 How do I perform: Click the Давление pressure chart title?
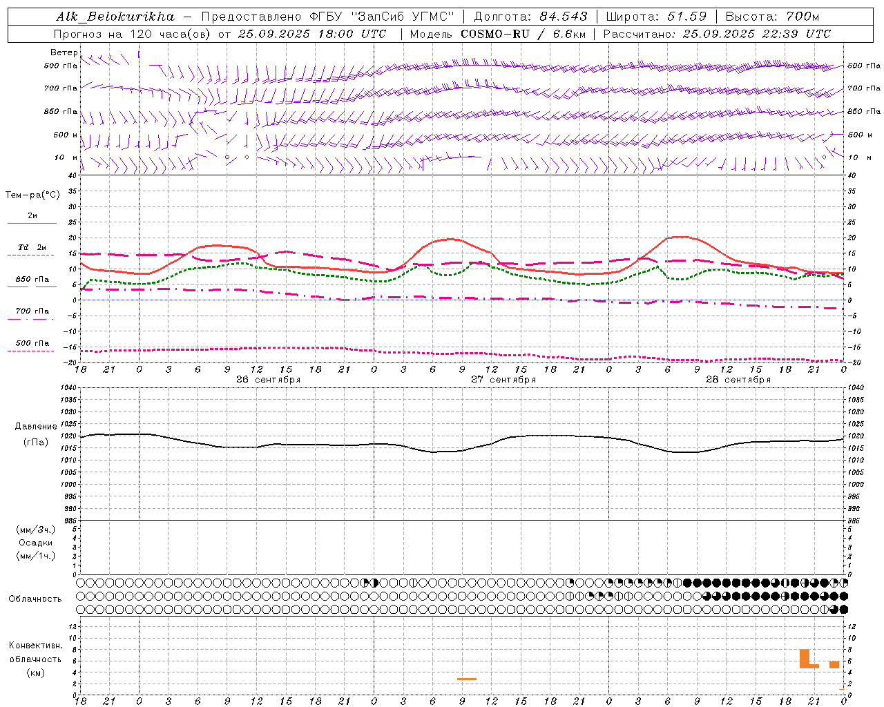tap(36, 427)
